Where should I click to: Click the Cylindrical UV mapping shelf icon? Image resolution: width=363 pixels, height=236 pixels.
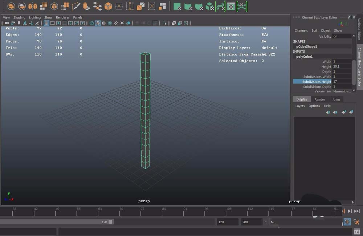pyautogui.click(x=188, y=7)
